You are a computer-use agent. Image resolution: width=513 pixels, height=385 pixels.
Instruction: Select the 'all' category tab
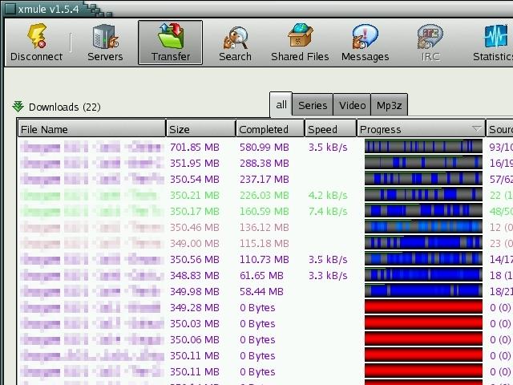[281, 104]
